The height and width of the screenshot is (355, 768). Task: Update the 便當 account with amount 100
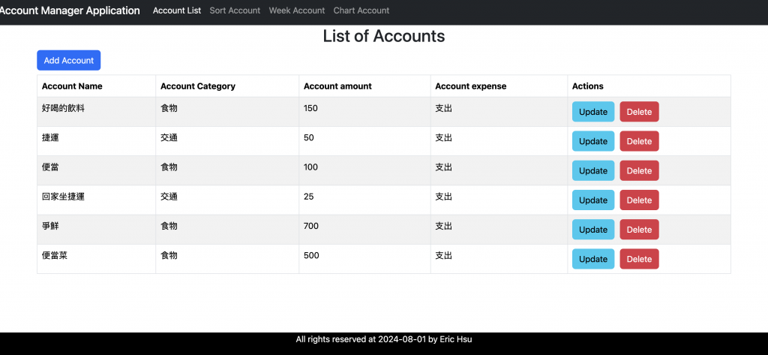593,170
